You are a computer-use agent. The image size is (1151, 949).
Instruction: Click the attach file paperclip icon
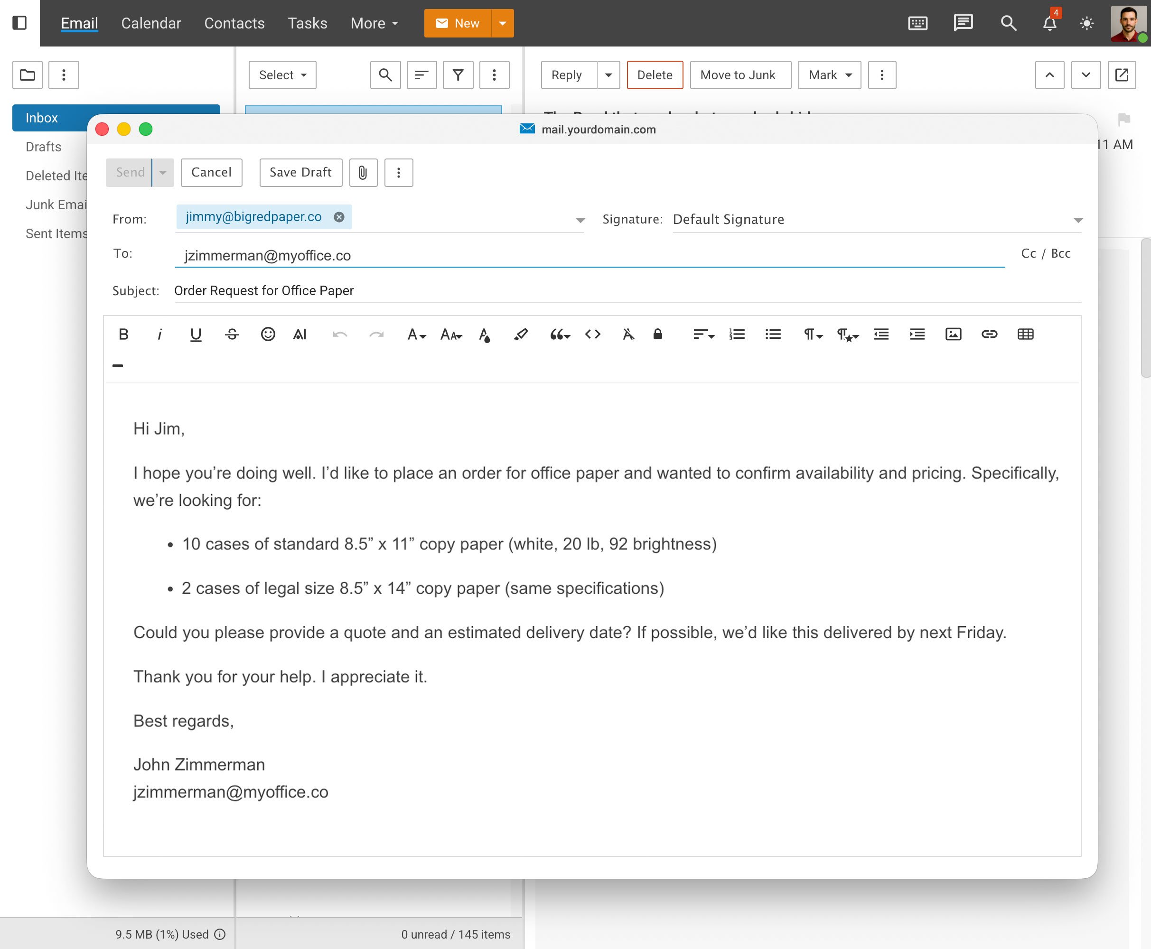tap(363, 173)
